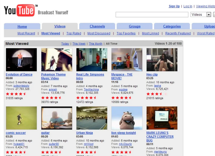Click the Hey clip title link
The height and width of the screenshot is (156, 215).
point(152,74)
